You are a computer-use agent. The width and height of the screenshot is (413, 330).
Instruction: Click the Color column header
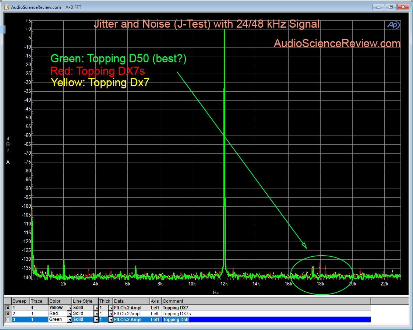pyautogui.click(x=60, y=301)
